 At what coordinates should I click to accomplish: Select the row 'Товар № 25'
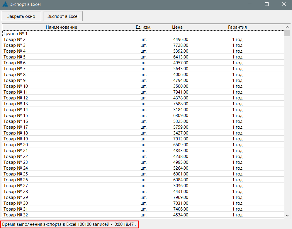click(16, 174)
